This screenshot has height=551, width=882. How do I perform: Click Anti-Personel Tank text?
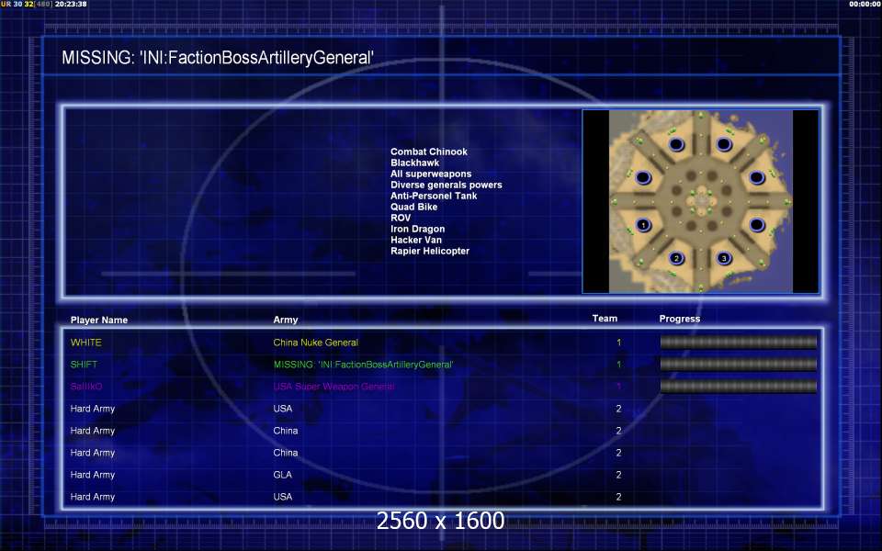(434, 196)
